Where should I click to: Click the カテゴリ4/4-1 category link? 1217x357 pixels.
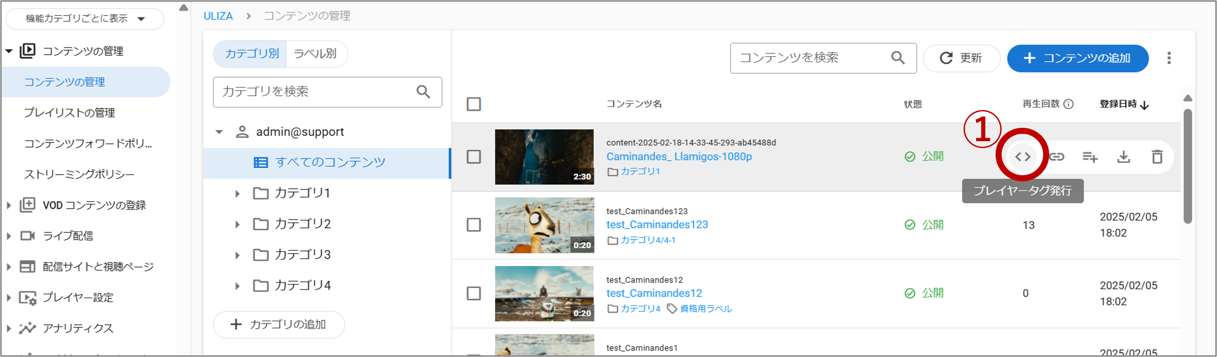tap(648, 240)
